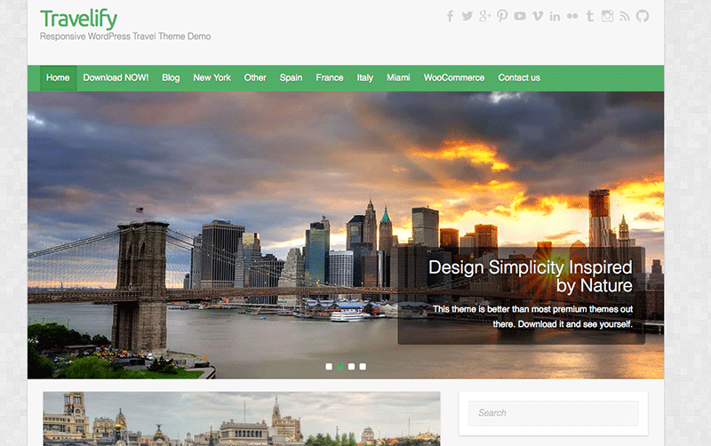This screenshot has height=446, width=711.
Task: Show the first slide via pagination dot
Action: coord(329,367)
